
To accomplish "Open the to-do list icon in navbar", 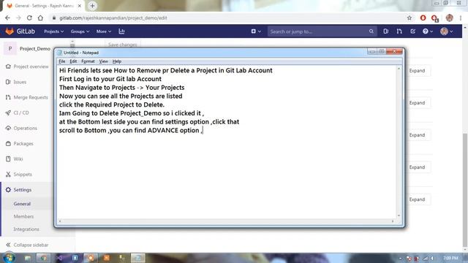I will pyautogui.click(x=412, y=31).
